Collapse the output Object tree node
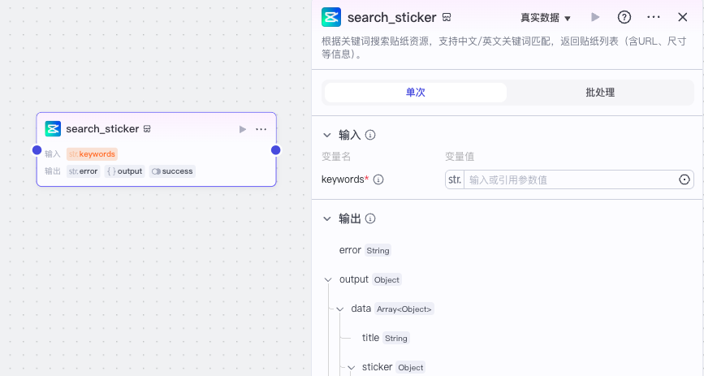704x376 pixels. (328, 280)
